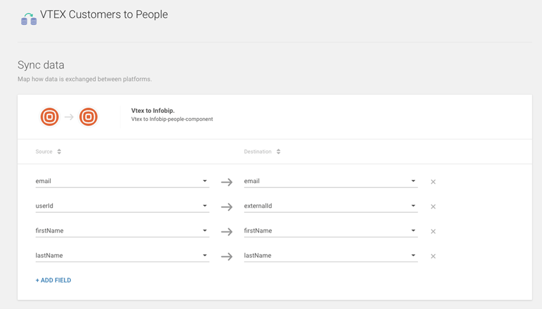Click the arrow between email fields
This screenshot has height=309, width=542.
point(226,182)
